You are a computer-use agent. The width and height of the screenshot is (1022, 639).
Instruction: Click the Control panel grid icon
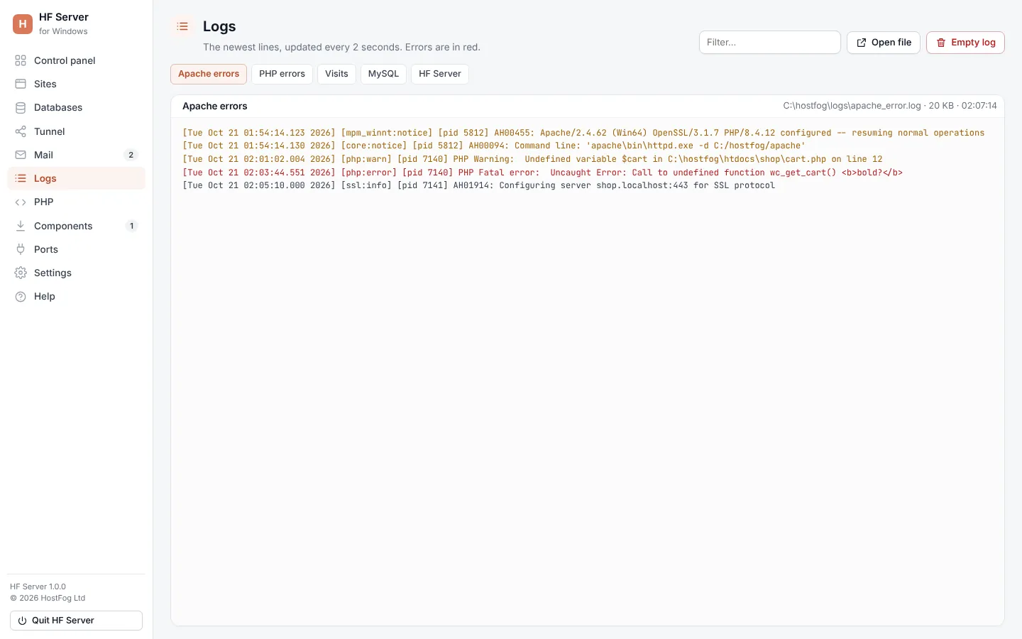point(21,60)
